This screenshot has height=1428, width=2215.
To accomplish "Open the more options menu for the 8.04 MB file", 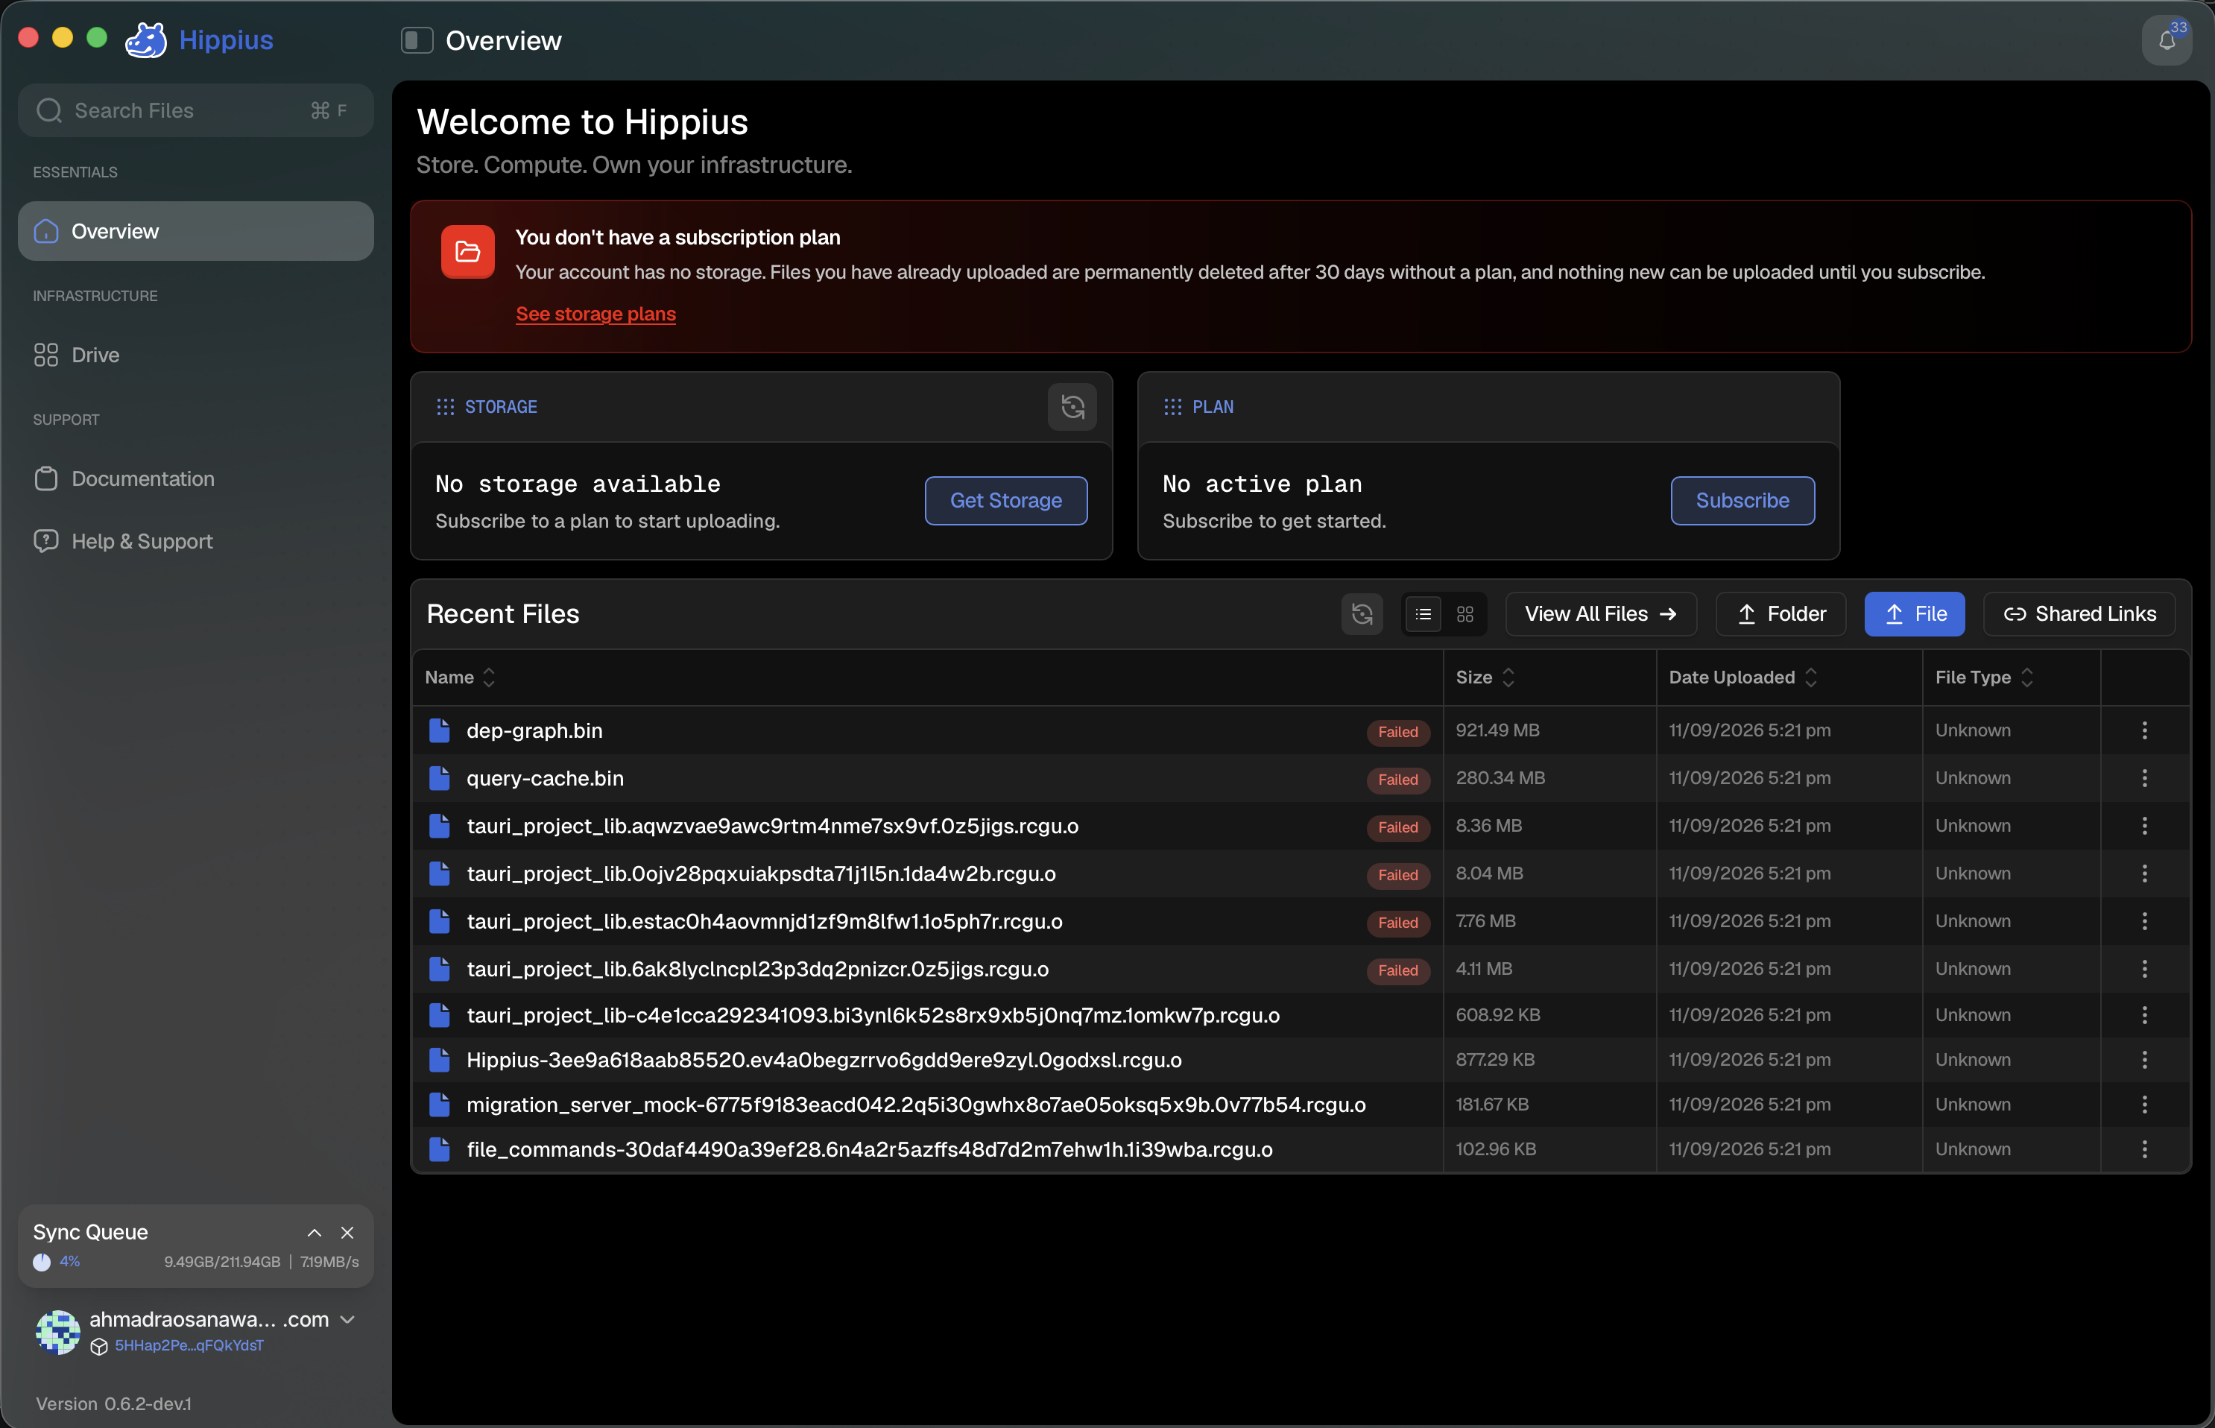I will point(2144,873).
